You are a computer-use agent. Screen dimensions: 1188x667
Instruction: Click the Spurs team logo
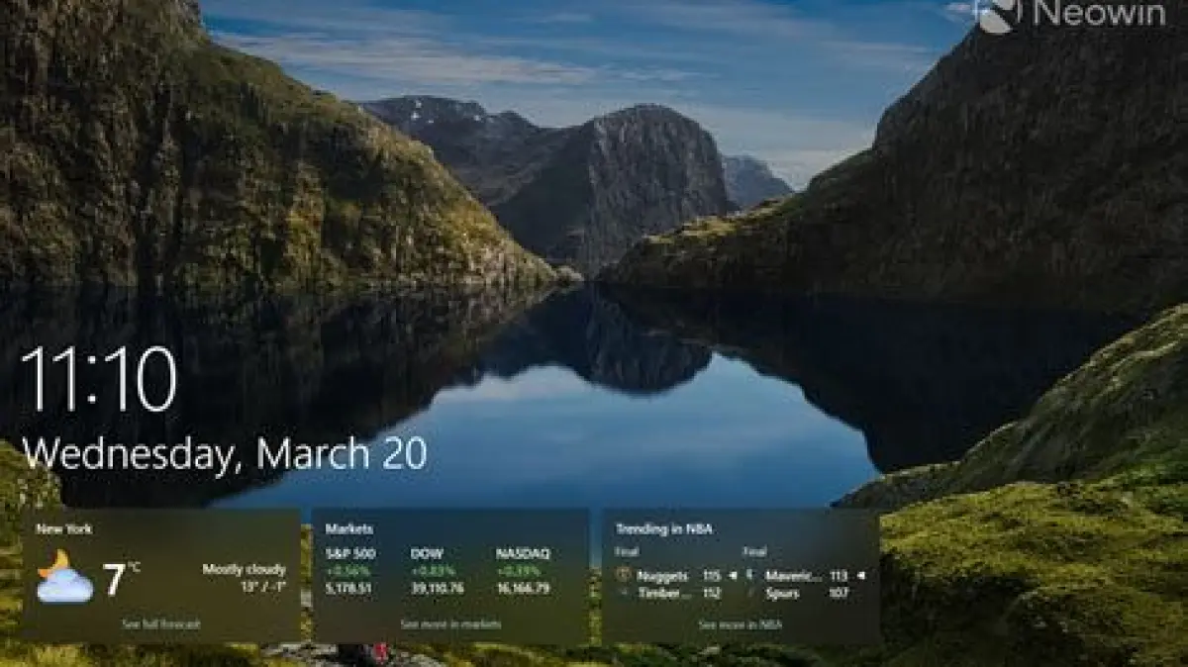click(749, 593)
